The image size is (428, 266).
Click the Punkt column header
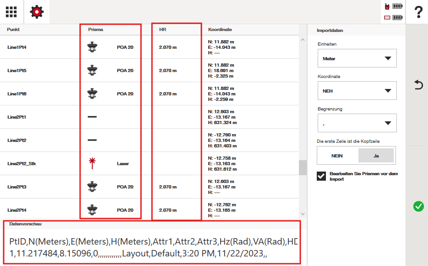13,30
